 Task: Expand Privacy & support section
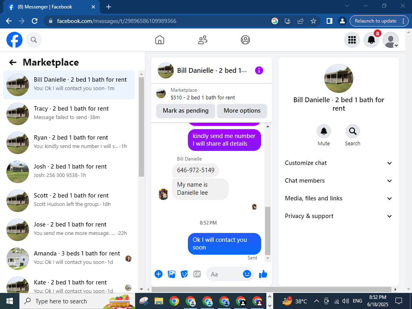coord(338,216)
